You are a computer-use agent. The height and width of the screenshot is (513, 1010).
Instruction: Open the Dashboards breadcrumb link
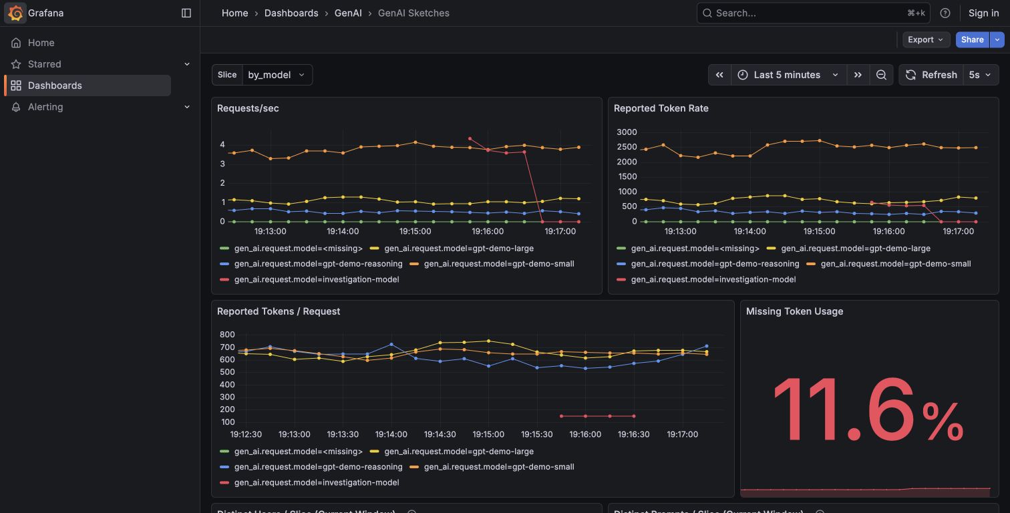pyautogui.click(x=291, y=13)
